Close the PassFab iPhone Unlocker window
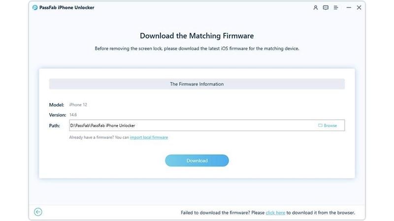The width and height of the screenshot is (394, 221). tap(359, 8)
